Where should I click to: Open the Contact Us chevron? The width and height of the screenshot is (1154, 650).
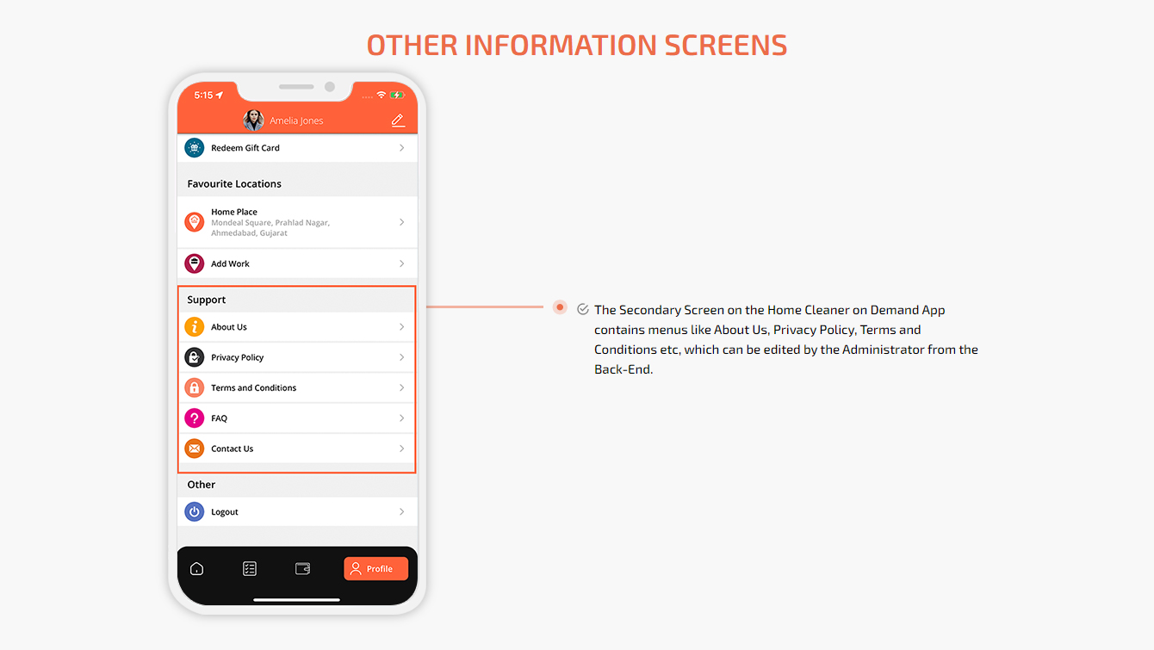pyautogui.click(x=401, y=449)
